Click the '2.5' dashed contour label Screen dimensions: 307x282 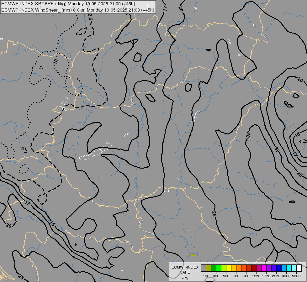(90, 17)
